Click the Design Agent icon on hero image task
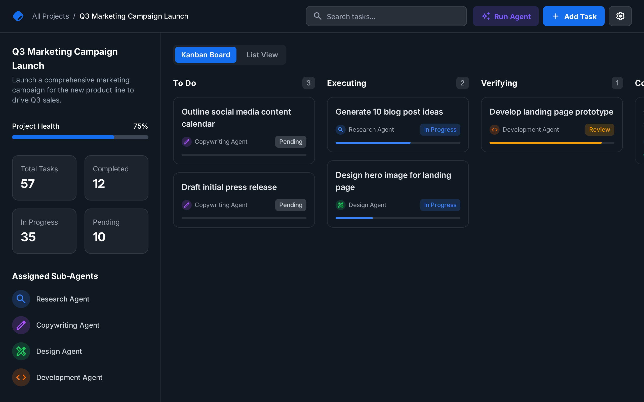 [340, 205]
